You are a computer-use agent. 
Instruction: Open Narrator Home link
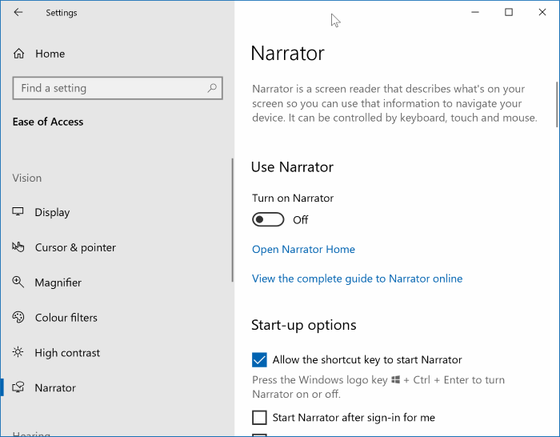(x=303, y=249)
